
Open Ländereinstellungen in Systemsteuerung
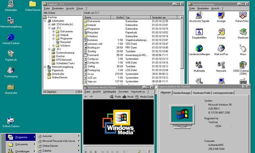pyautogui.click(x=199, y=50)
